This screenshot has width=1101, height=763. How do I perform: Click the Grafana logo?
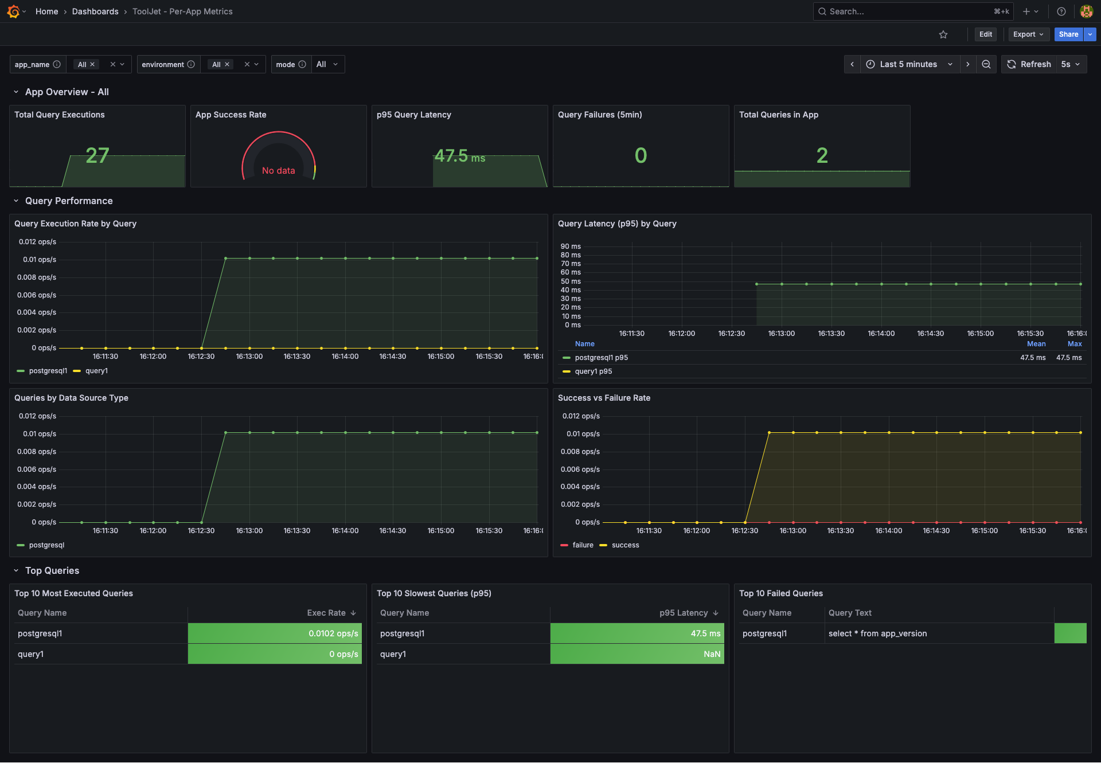13,11
